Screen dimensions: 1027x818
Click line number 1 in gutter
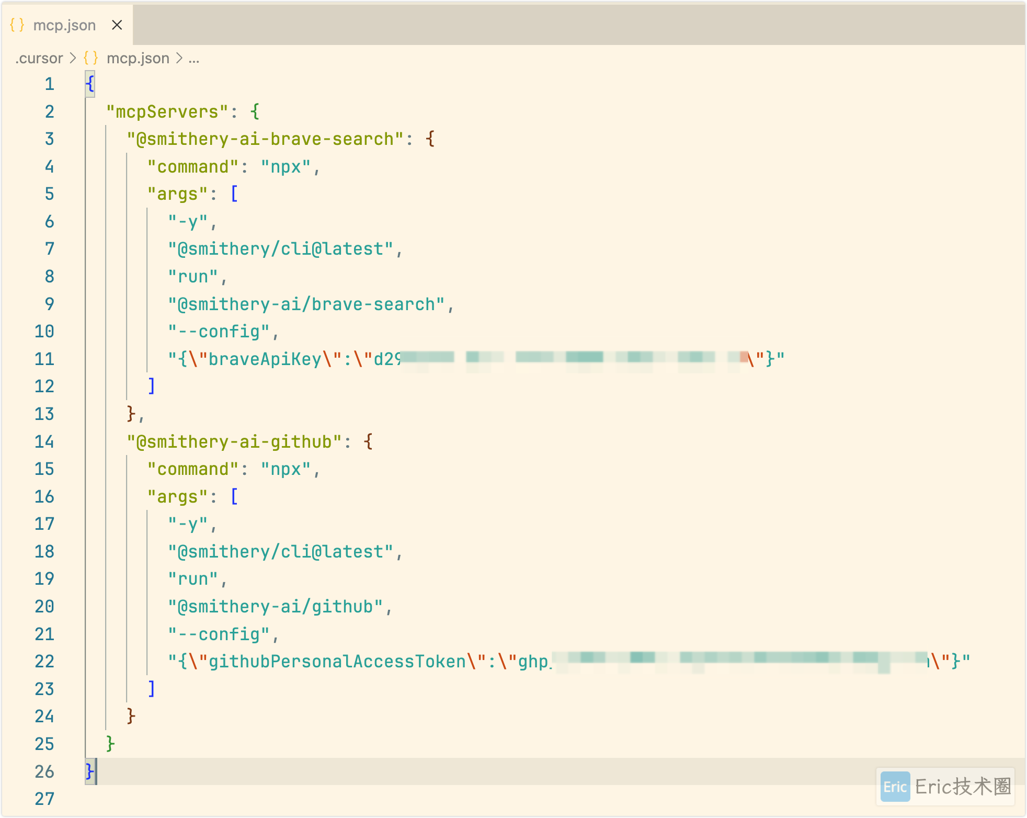point(50,84)
